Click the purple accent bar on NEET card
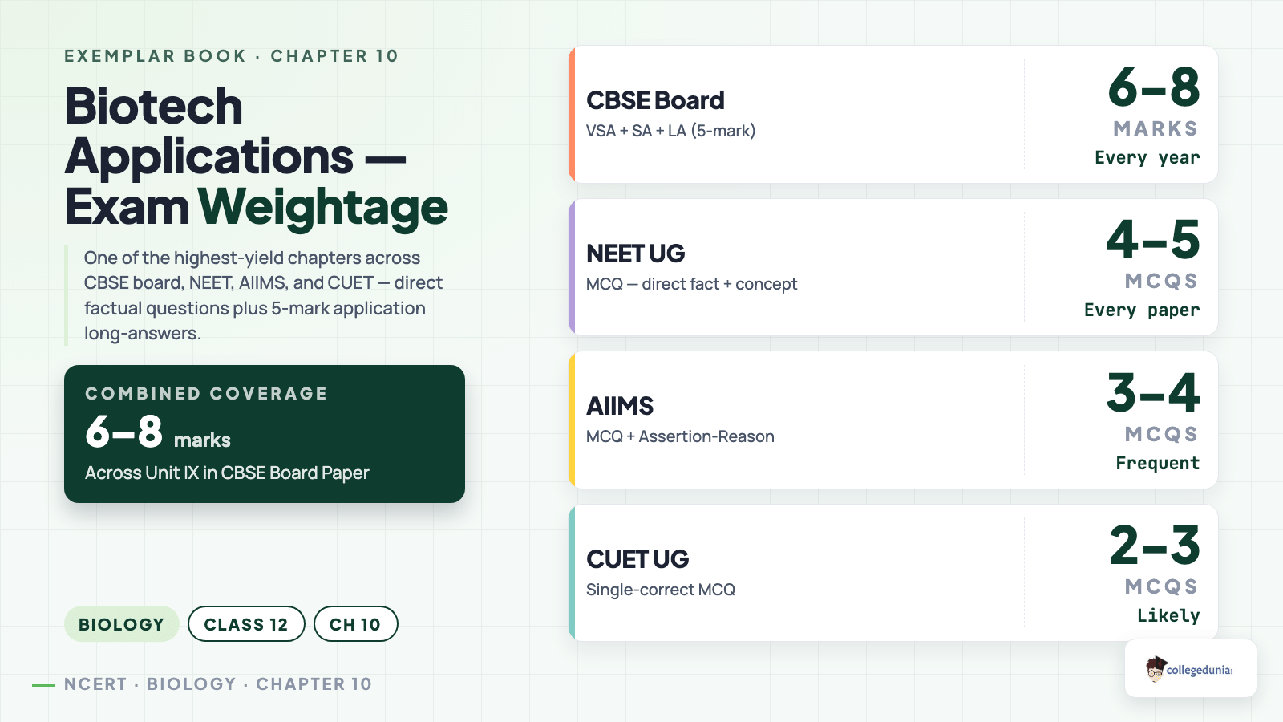This screenshot has width=1283, height=722. [572, 267]
